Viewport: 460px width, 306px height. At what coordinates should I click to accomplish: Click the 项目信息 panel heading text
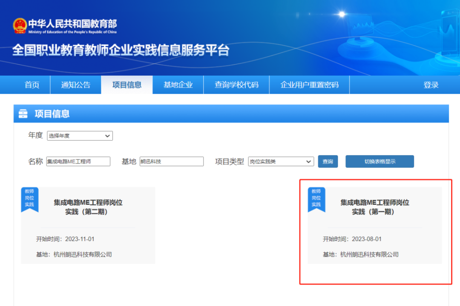pyautogui.click(x=52, y=113)
